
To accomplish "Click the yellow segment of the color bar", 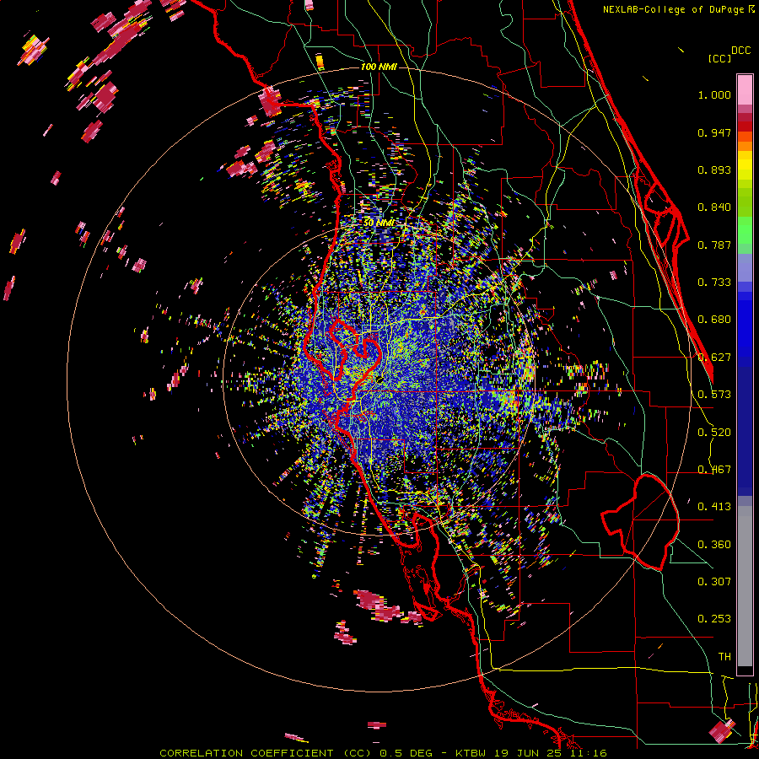I will coord(745,166).
